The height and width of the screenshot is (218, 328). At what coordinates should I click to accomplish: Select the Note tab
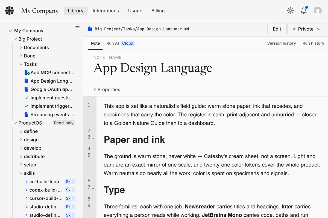(x=95, y=43)
